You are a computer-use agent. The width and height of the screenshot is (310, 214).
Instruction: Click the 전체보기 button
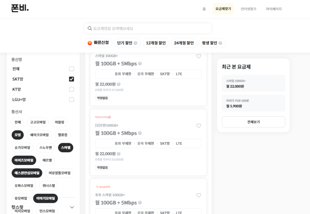click(253, 122)
